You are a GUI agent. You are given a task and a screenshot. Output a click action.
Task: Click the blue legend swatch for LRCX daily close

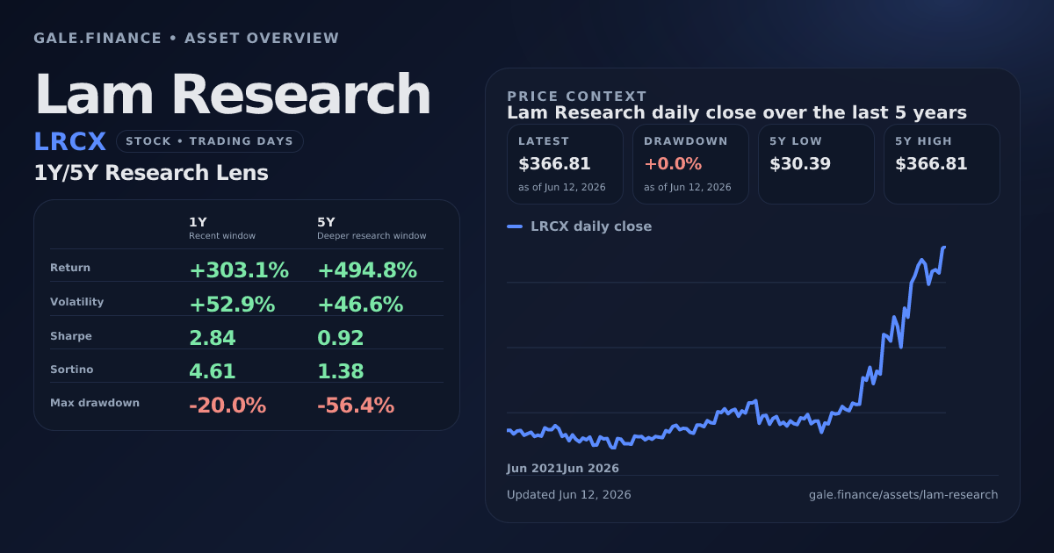pyautogui.click(x=515, y=226)
